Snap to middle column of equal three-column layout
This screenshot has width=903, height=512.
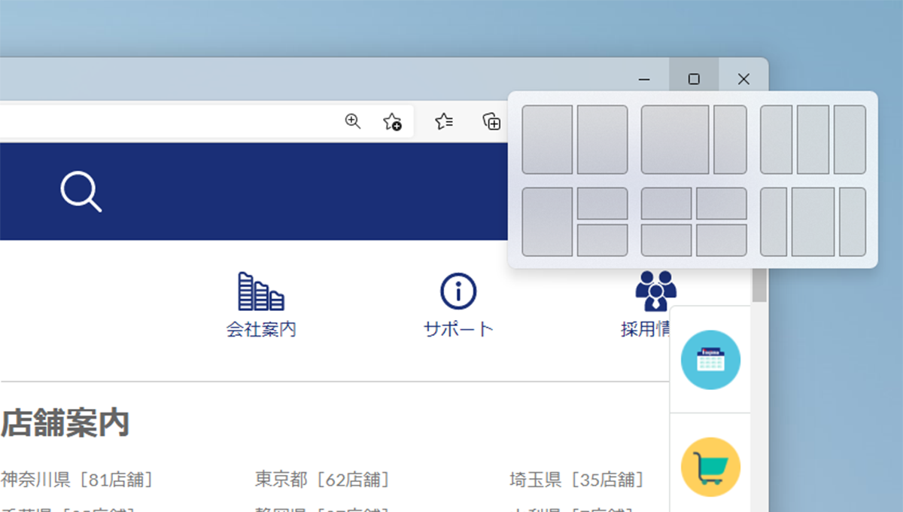[x=813, y=139]
